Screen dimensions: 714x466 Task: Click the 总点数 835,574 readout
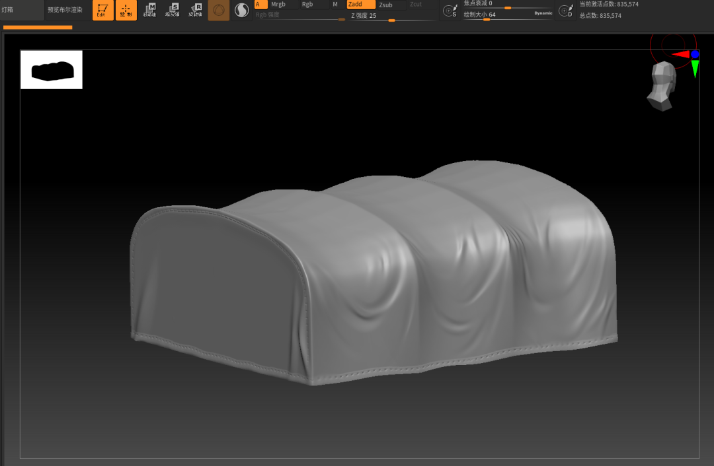(x=600, y=15)
